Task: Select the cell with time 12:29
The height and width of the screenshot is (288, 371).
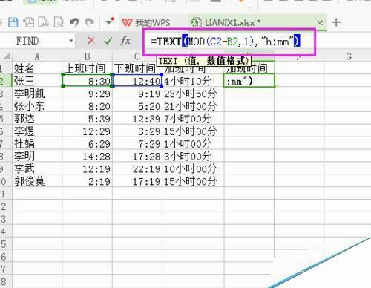Action: point(87,131)
